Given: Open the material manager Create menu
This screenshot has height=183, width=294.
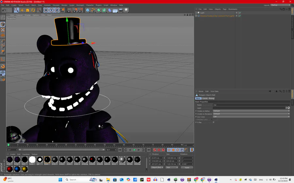Looking at the screenshot, I should tap(12, 154).
